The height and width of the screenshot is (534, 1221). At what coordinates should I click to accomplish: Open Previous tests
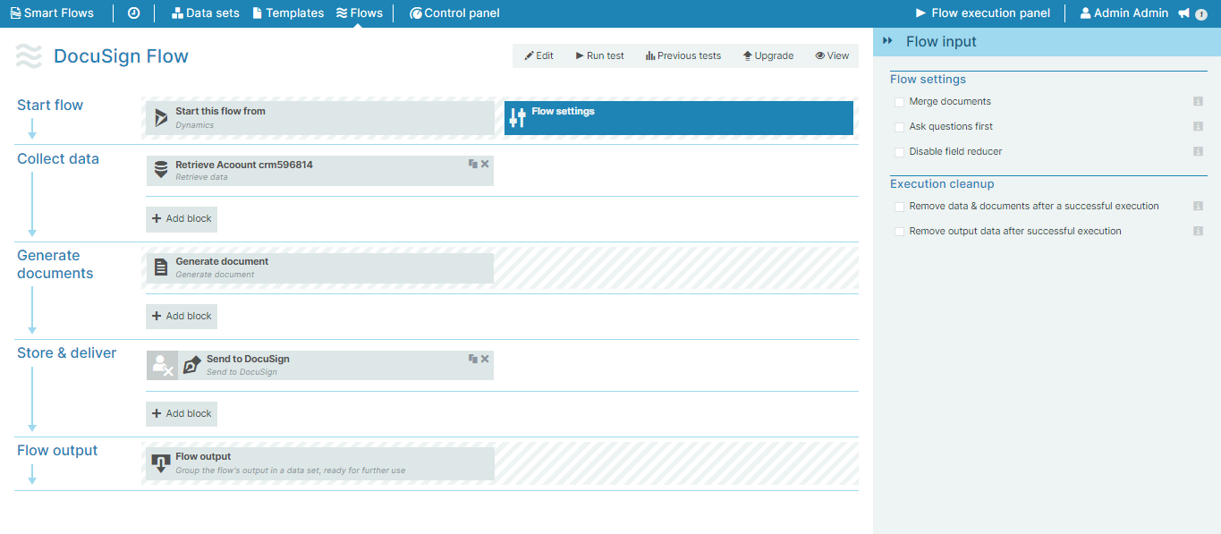click(x=683, y=55)
